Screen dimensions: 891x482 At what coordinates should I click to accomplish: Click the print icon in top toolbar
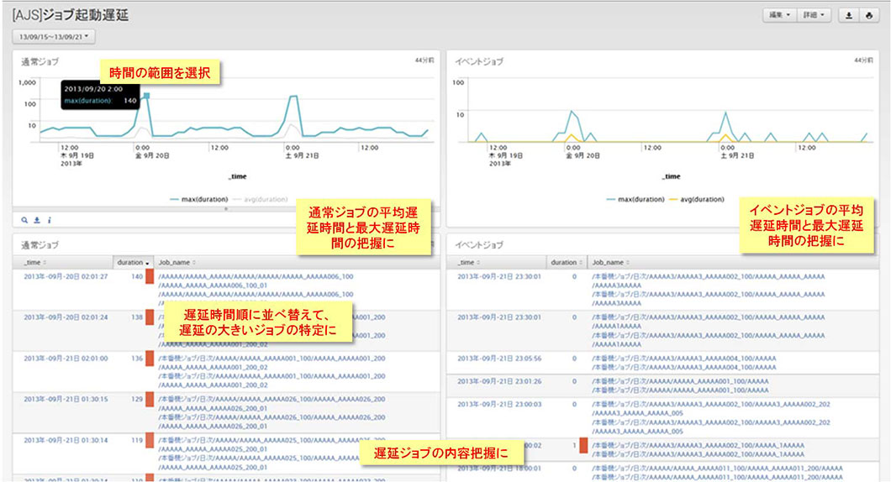coord(870,16)
